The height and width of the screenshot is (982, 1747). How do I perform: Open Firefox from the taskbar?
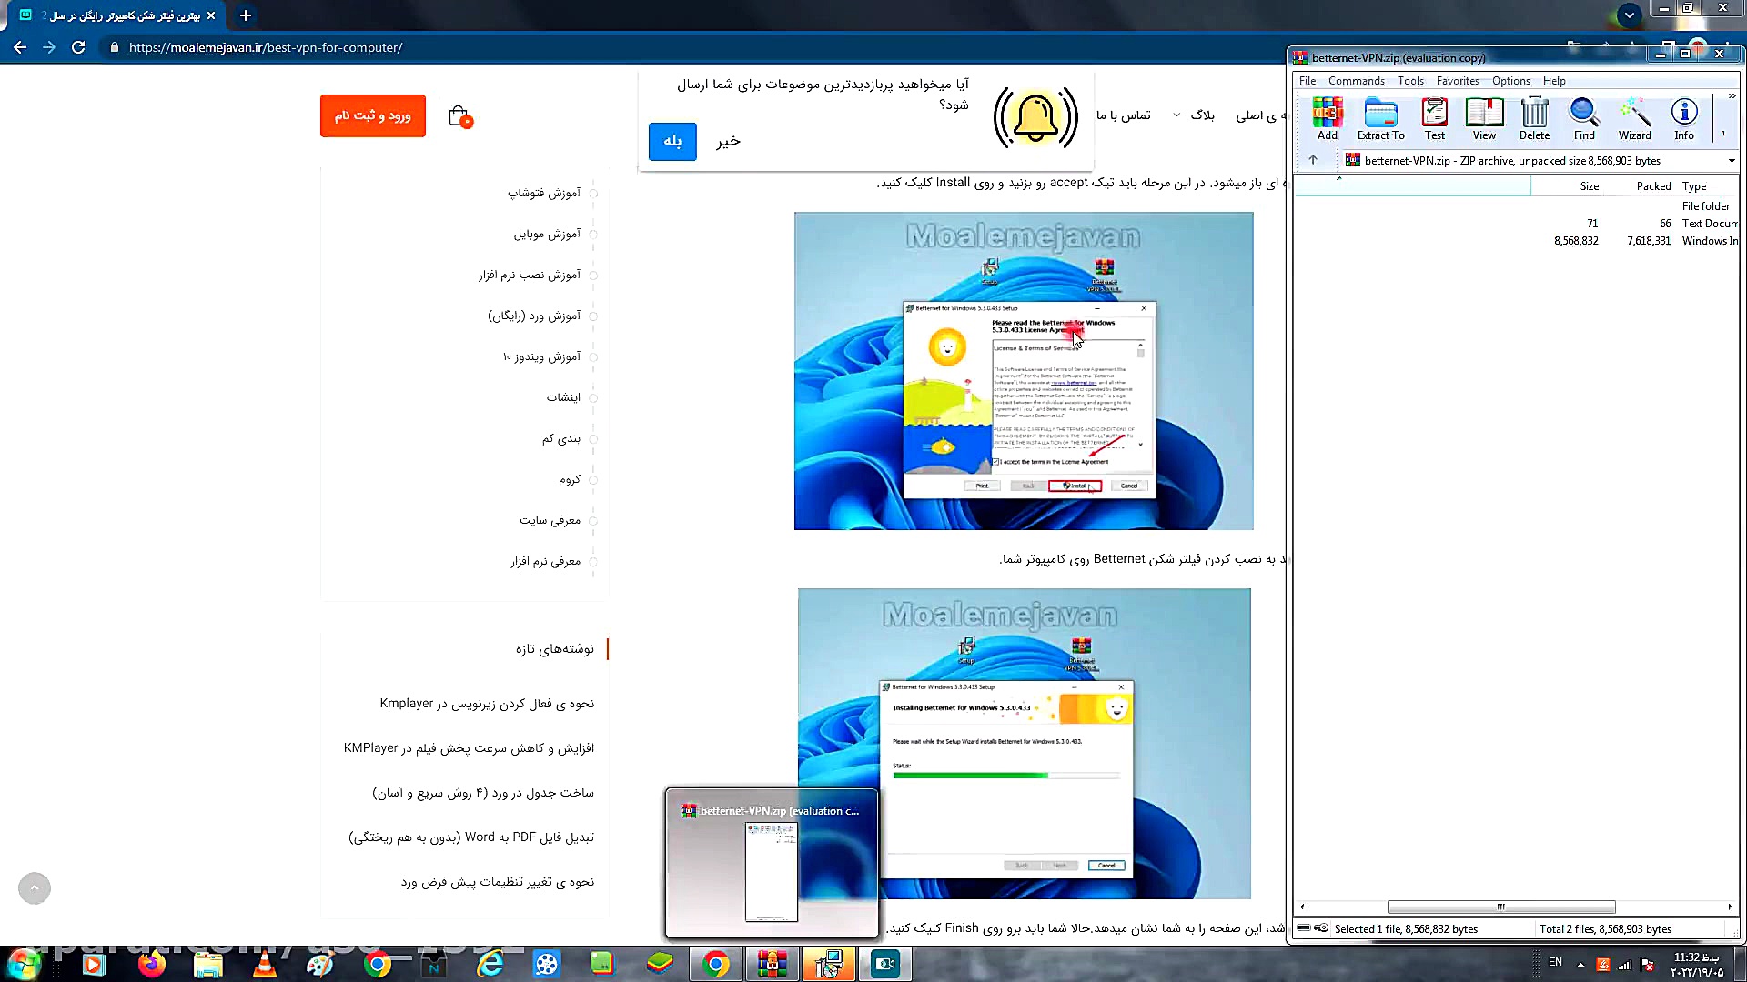[x=151, y=965]
